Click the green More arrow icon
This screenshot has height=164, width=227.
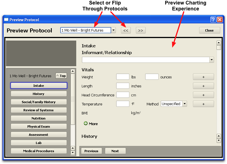point(86,123)
